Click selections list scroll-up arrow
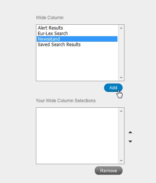 coord(121,111)
